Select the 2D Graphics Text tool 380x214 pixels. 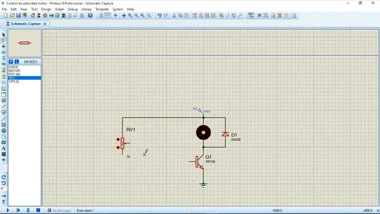tap(4, 148)
